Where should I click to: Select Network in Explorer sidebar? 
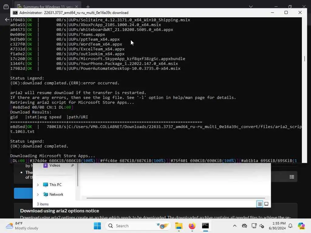tap(56, 194)
